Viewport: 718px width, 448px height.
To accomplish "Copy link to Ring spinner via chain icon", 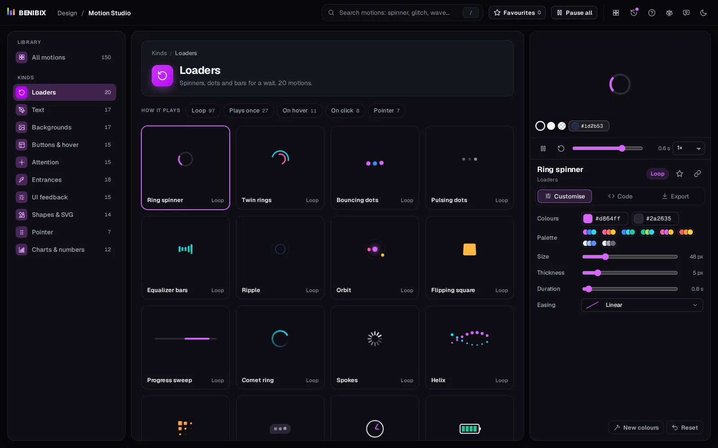I will [697, 174].
